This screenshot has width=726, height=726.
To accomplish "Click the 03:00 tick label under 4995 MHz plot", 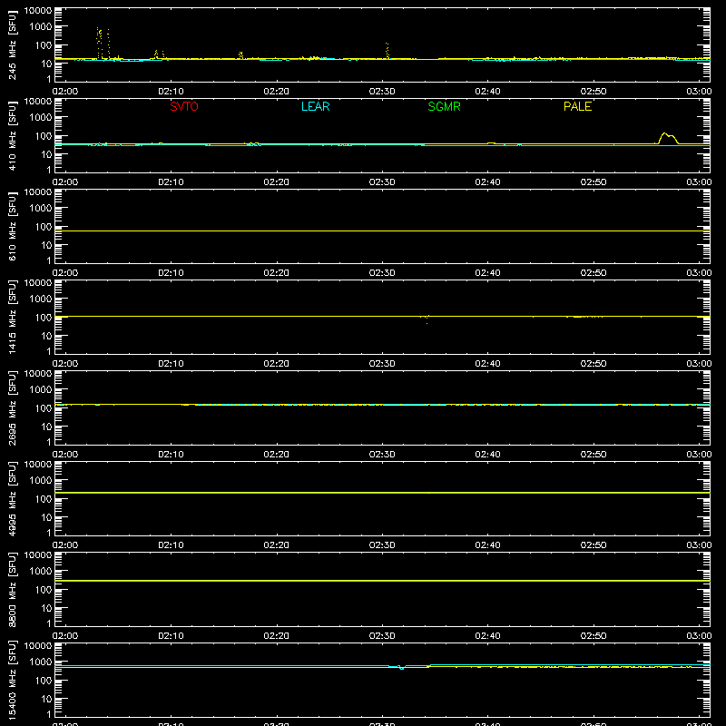I will pyautogui.click(x=699, y=545).
